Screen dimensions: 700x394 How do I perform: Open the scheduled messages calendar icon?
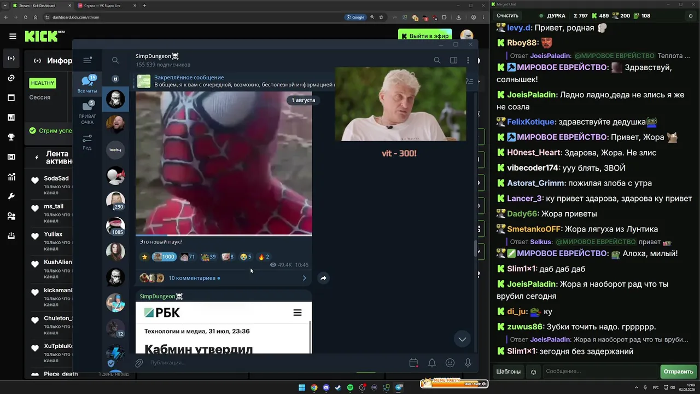[x=413, y=363]
